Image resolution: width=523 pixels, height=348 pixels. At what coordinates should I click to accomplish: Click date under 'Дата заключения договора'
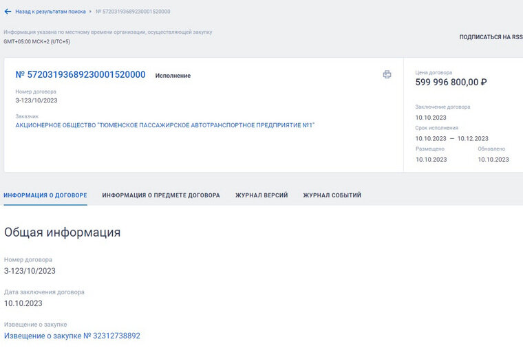tap(23, 303)
